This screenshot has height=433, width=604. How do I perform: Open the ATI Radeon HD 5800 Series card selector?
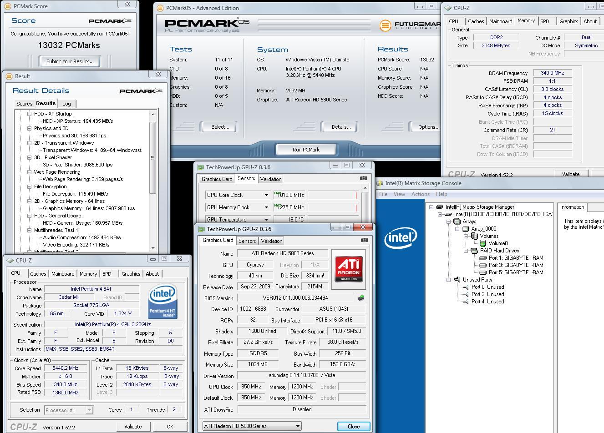[252, 426]
